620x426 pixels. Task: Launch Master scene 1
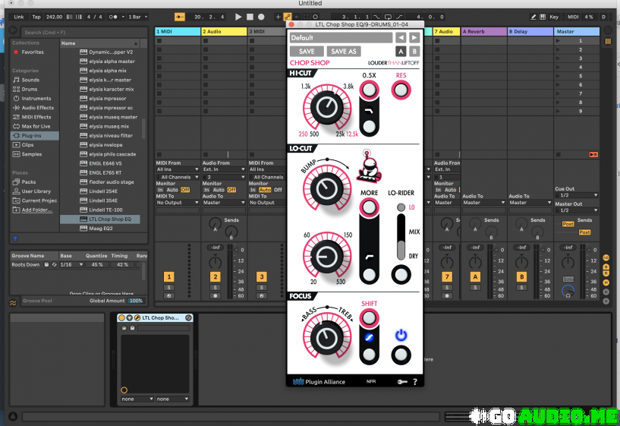coord(558,41)
